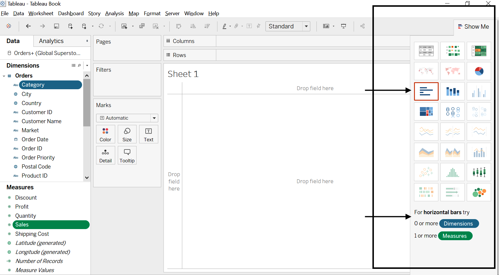Open the Text marks card
499x275 pixels.
click(x=149, y=134)
